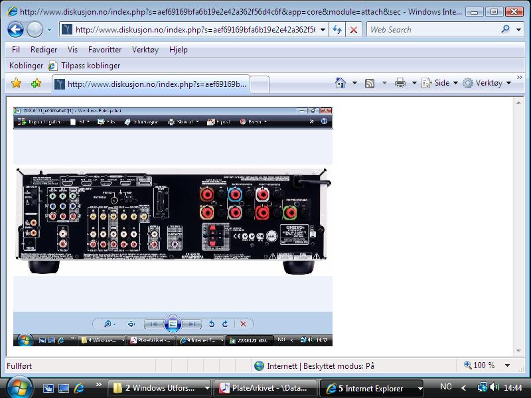Click the Home icon in command bar
531x398 pixels.
pos(340,83)
